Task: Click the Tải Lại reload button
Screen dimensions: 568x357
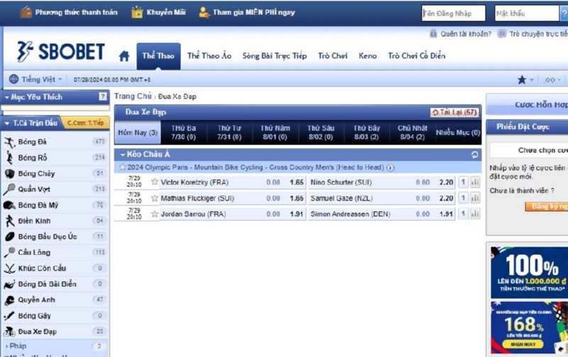Action: click(x=454, y=112)
